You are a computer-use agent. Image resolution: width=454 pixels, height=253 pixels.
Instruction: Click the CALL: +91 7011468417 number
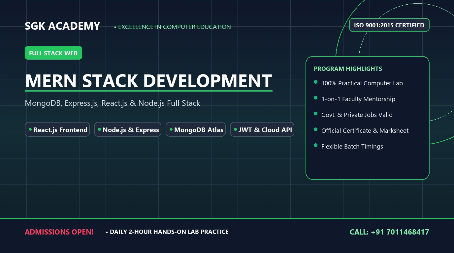[x=389, y=232]
